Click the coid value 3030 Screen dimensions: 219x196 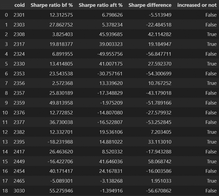[19, 191]
